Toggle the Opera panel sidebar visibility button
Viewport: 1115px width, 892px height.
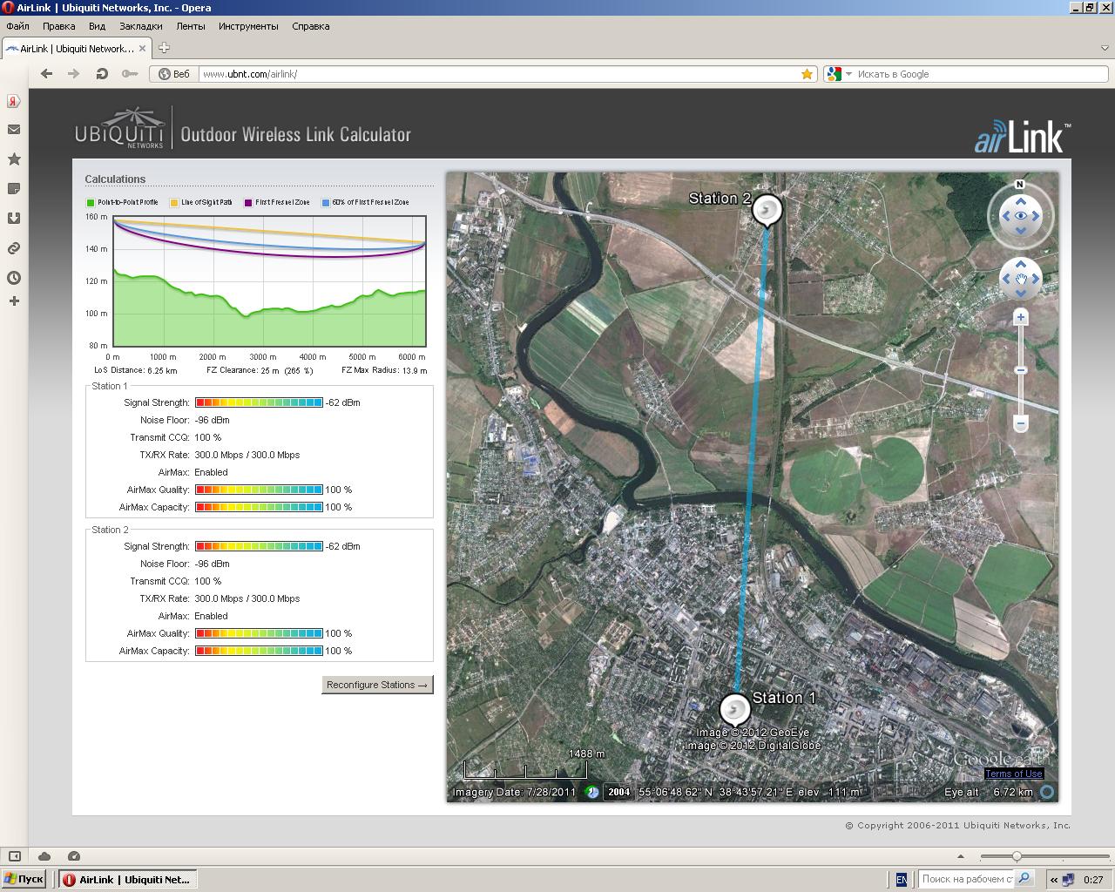click(x=14, y=856)
